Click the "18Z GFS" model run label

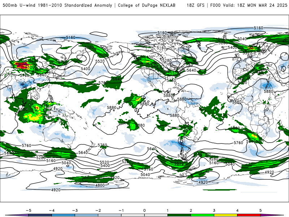(195, 5)
